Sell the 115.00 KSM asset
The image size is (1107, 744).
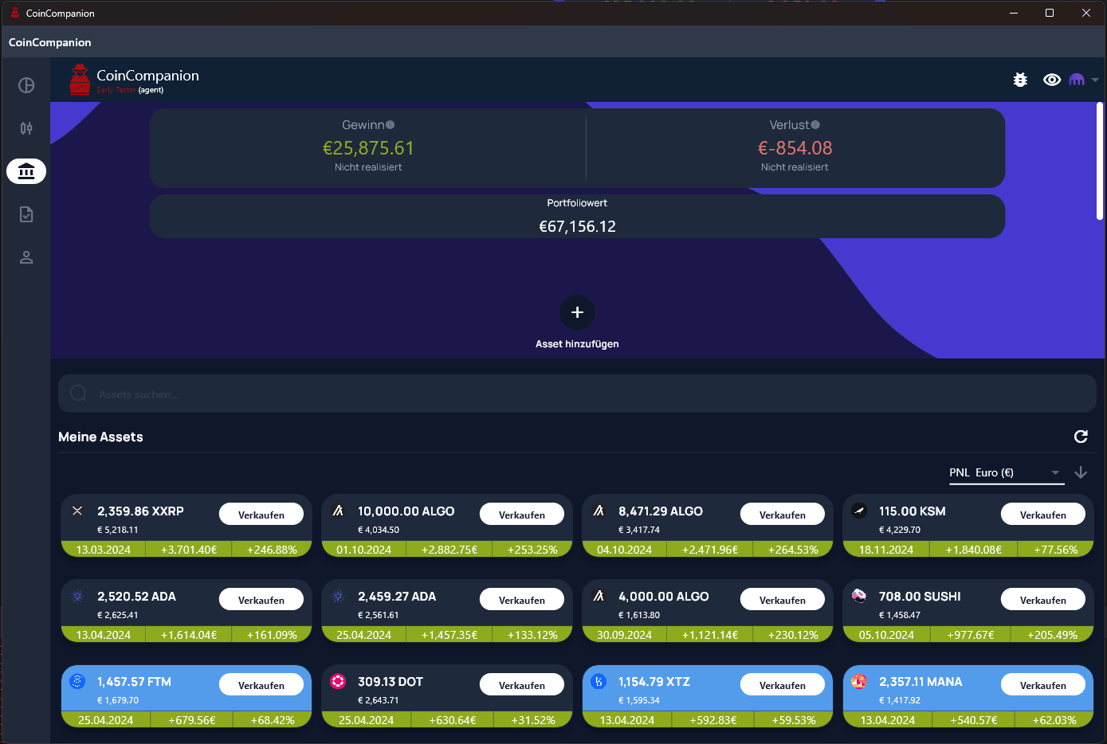(1043, 515)
